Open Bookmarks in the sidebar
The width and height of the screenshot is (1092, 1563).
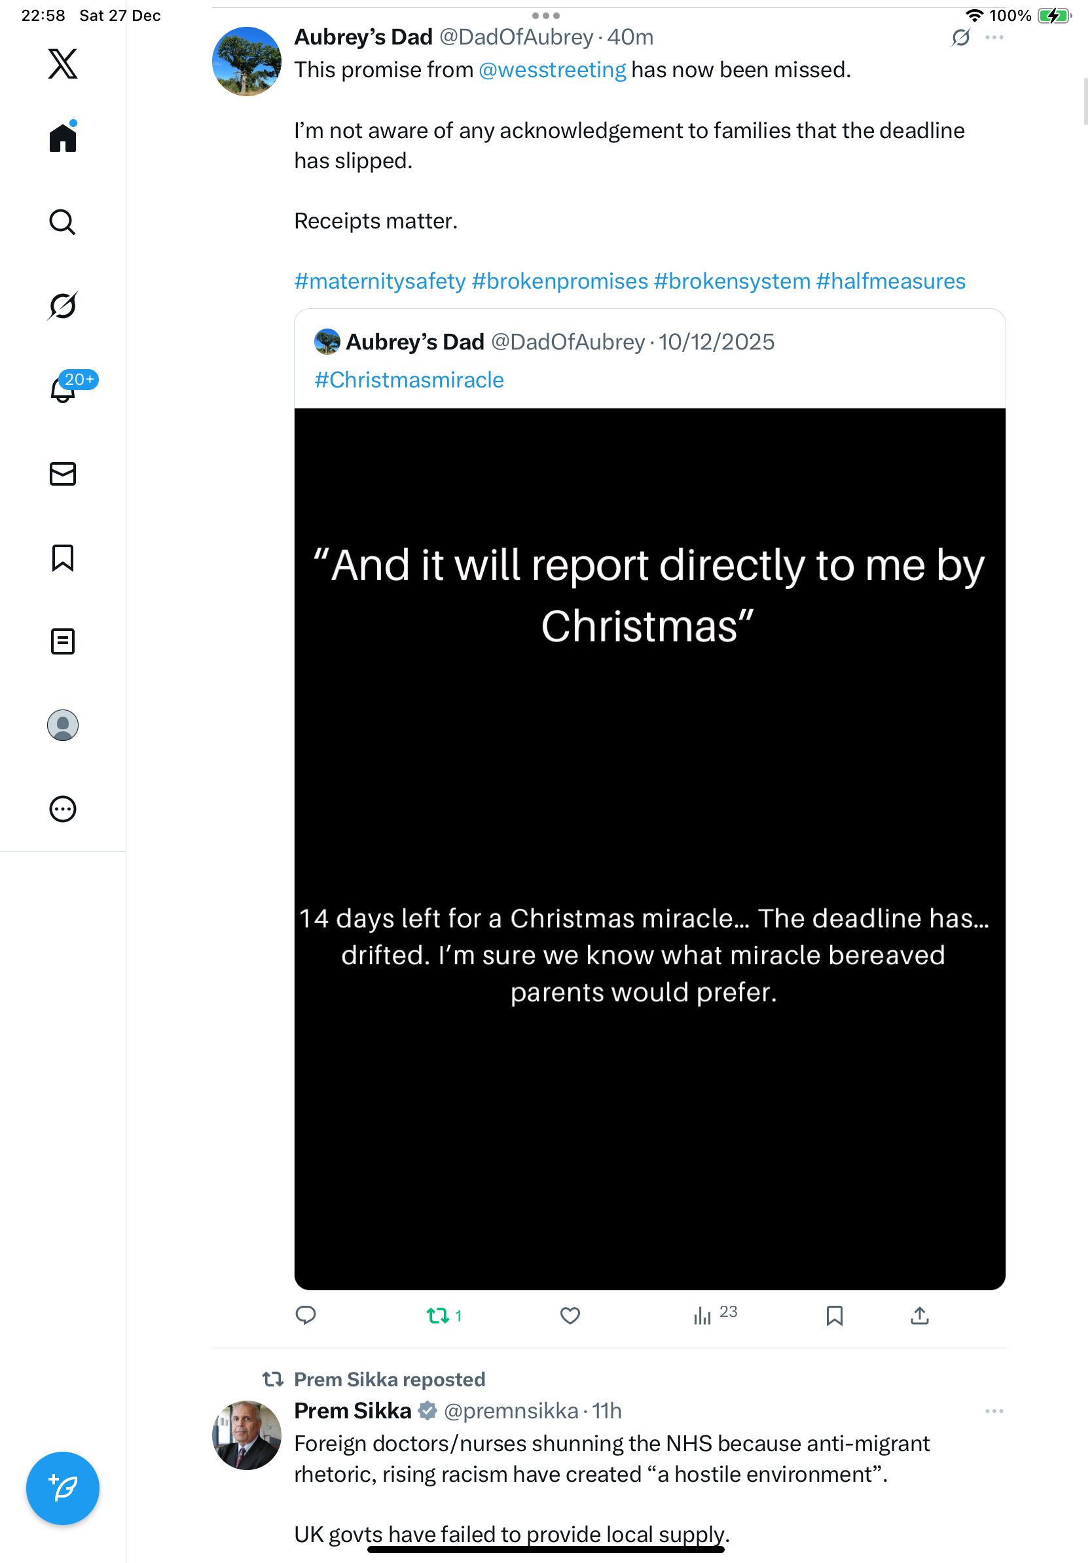(x=63, y=558)
